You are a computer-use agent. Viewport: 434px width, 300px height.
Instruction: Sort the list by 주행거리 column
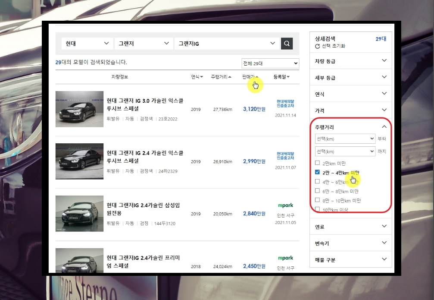tap(221, 77)
